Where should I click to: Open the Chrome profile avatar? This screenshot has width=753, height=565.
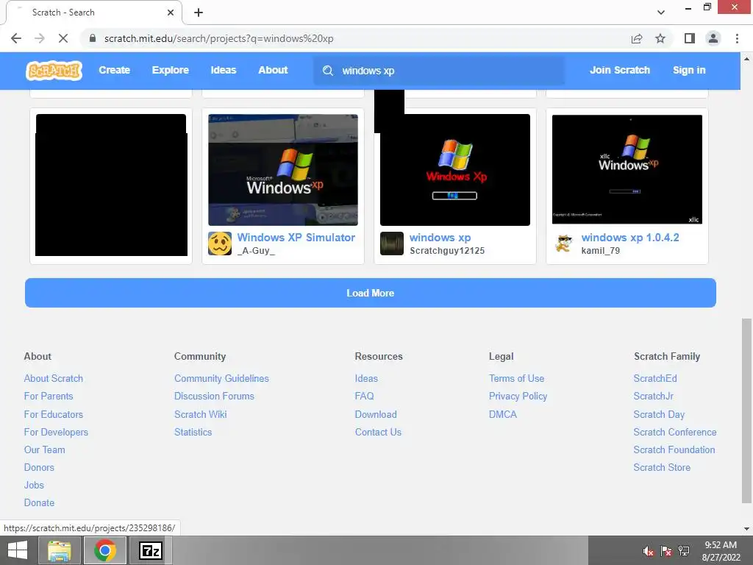click(713, 38)
